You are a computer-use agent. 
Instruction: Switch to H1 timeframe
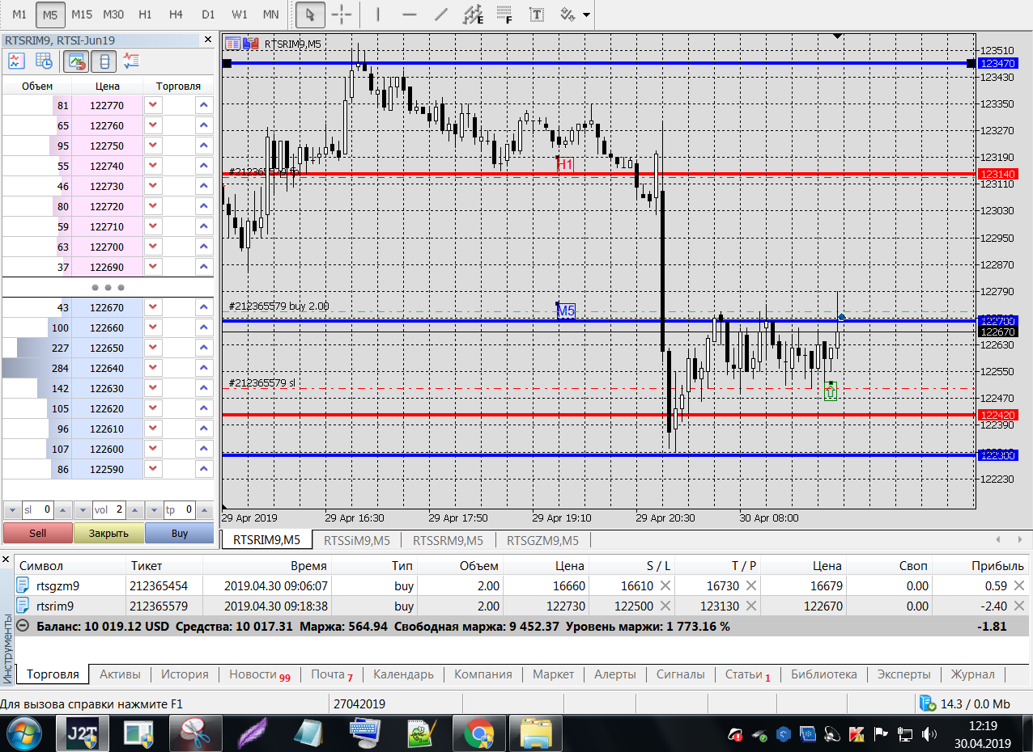pos(145,15)
